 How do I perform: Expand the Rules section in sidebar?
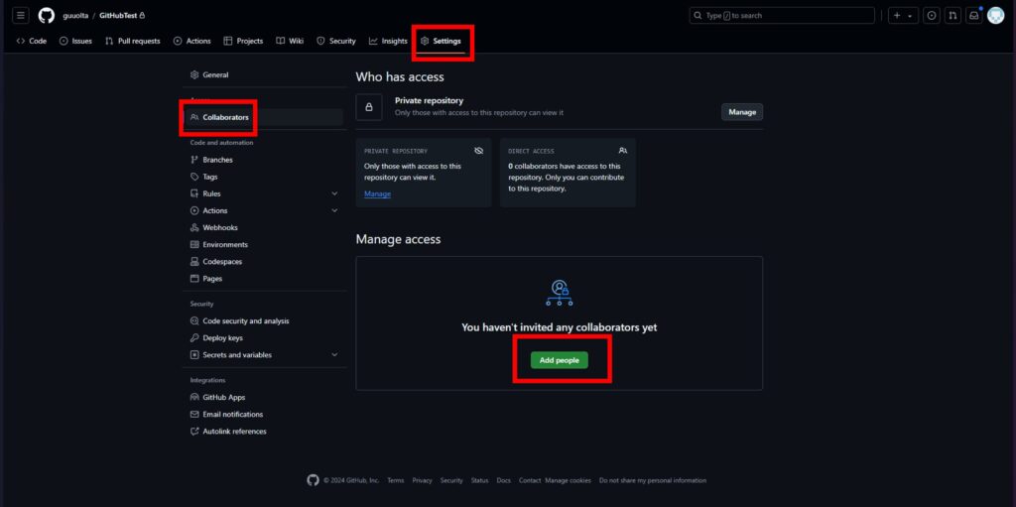tap(334, 193)
